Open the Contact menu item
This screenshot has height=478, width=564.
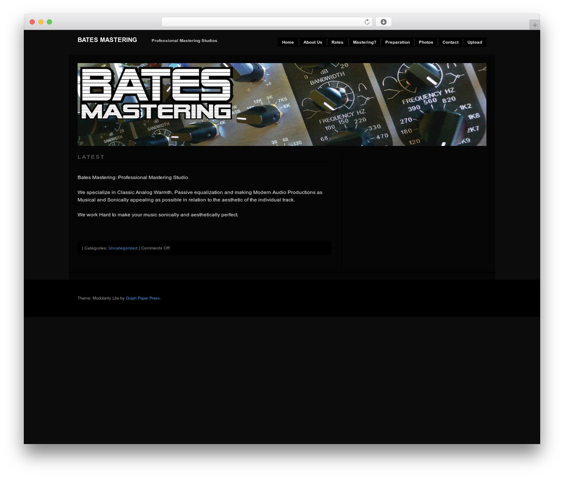(x=450, y=42)
